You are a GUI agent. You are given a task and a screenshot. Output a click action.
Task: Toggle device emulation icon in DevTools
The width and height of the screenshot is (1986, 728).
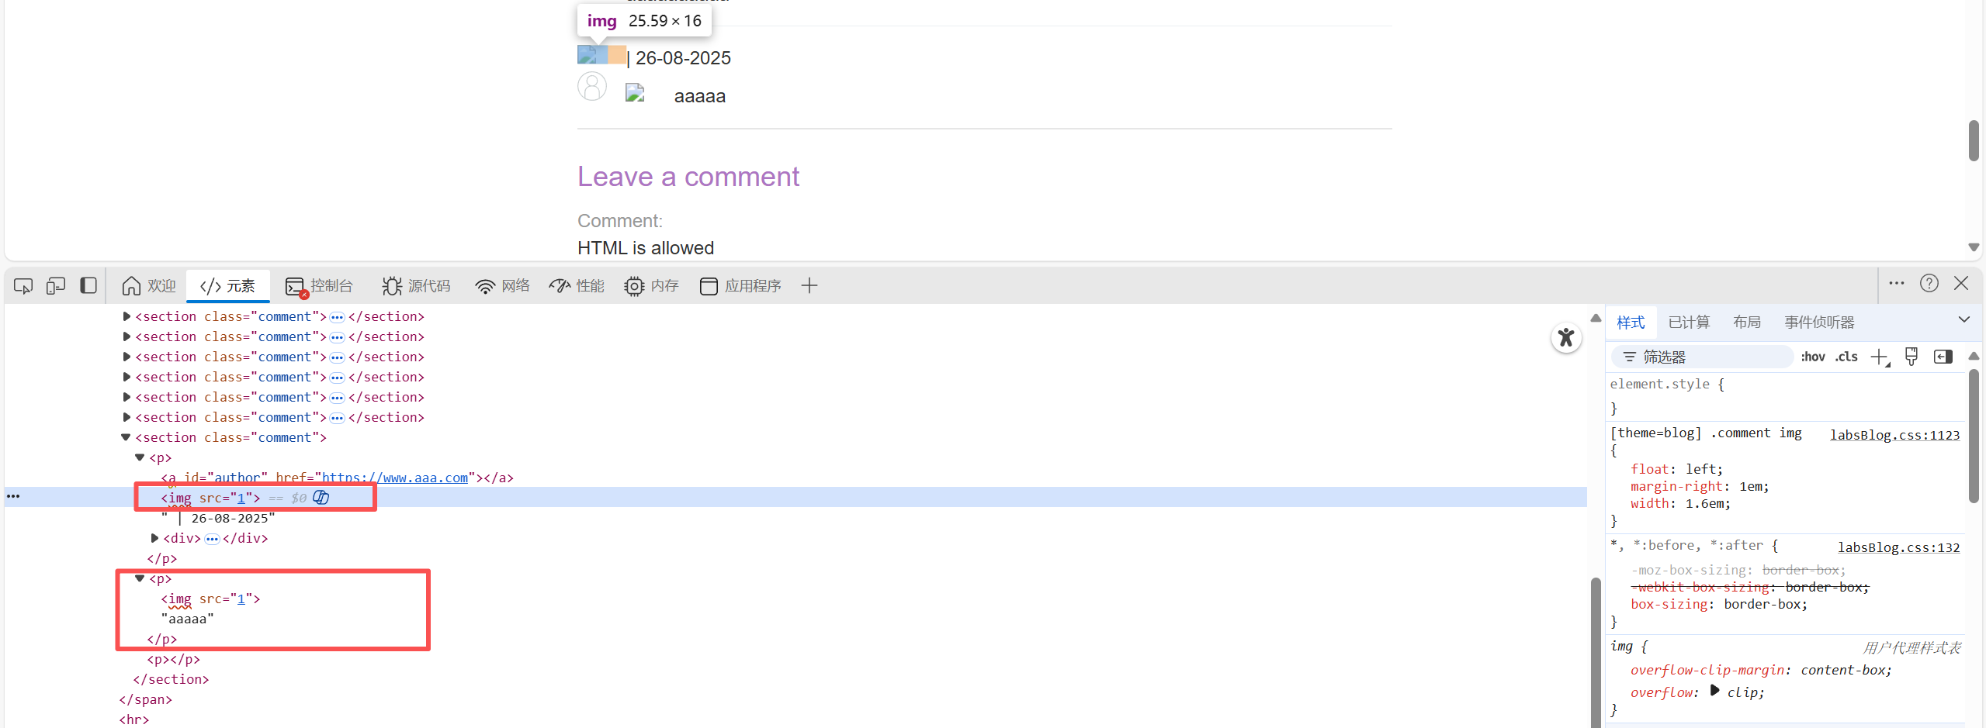tap(56, 286)
